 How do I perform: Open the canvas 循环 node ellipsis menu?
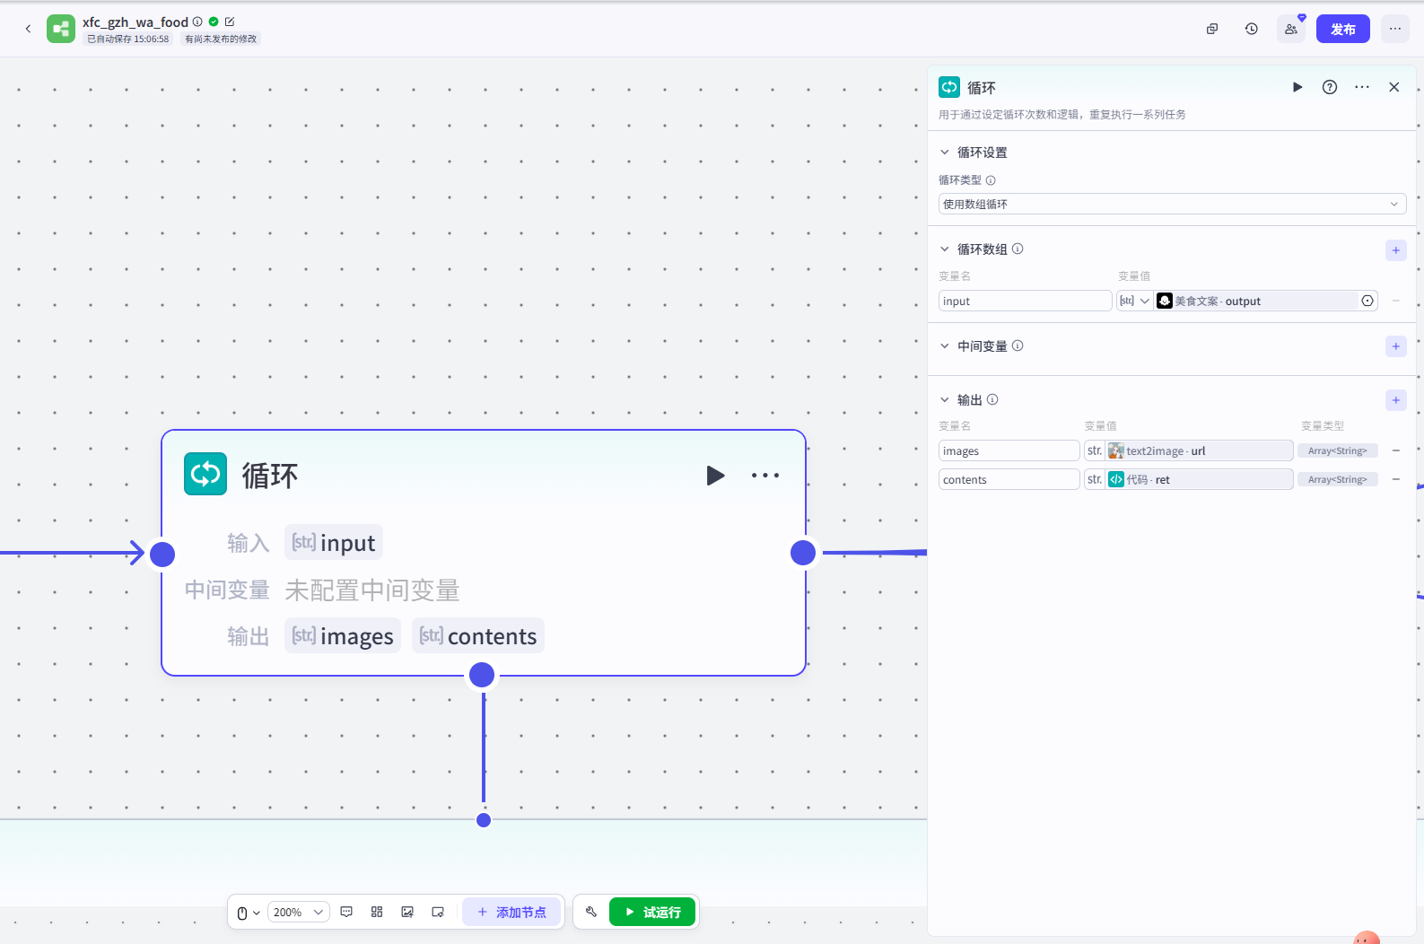[765, 475]
